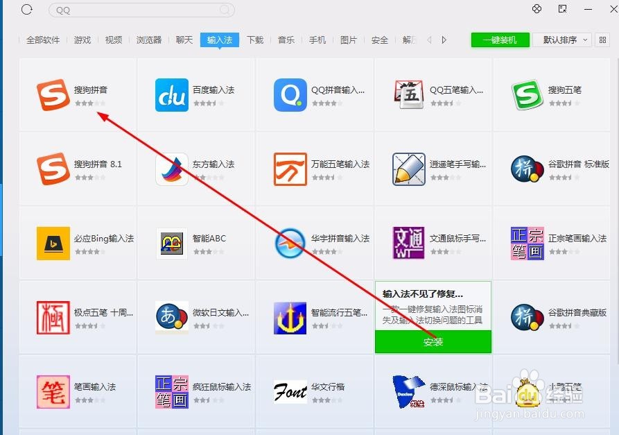Click the 正宗笔画输入法 icon
The height and width of the screenshot is (435, 619).
tap(527, 244)
